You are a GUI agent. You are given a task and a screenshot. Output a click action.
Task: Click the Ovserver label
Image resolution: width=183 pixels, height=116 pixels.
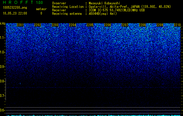click(x=59, y=3)
